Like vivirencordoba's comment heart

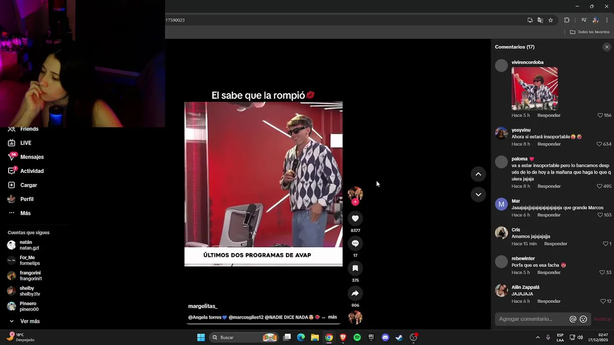pos(600,115)
